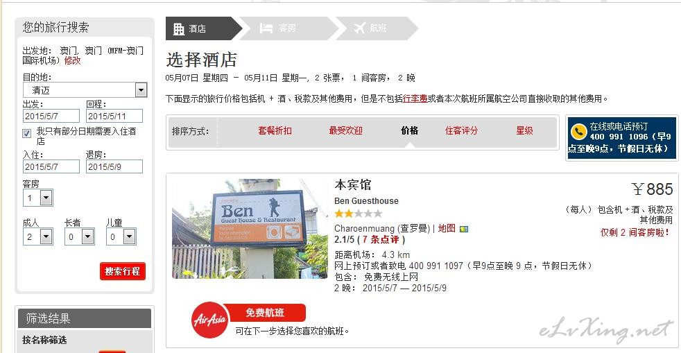
Task: Click the bed icon in 客房 step
Action: [266, 28]
